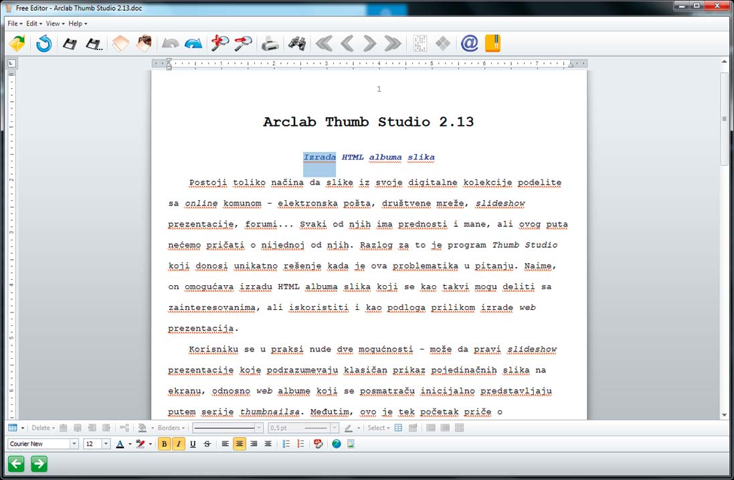The height and width of the screenshot is (480, 734).
Task: Open the Courier New font dropdown
Action: [74, 443]
